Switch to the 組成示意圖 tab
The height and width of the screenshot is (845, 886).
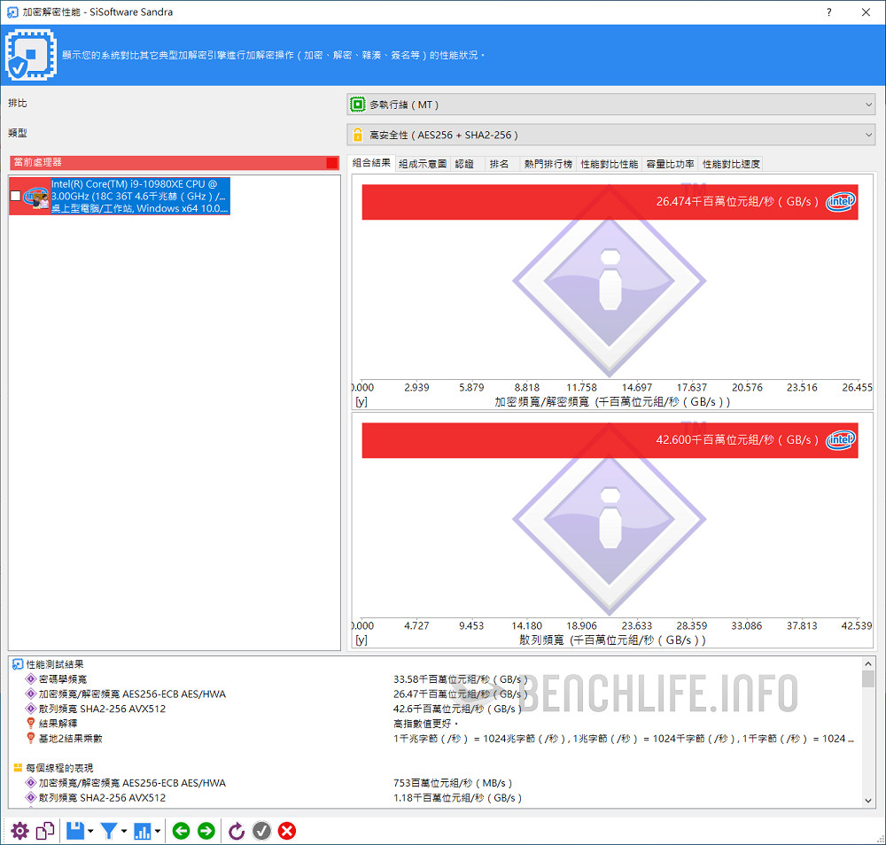coord(423,164)
